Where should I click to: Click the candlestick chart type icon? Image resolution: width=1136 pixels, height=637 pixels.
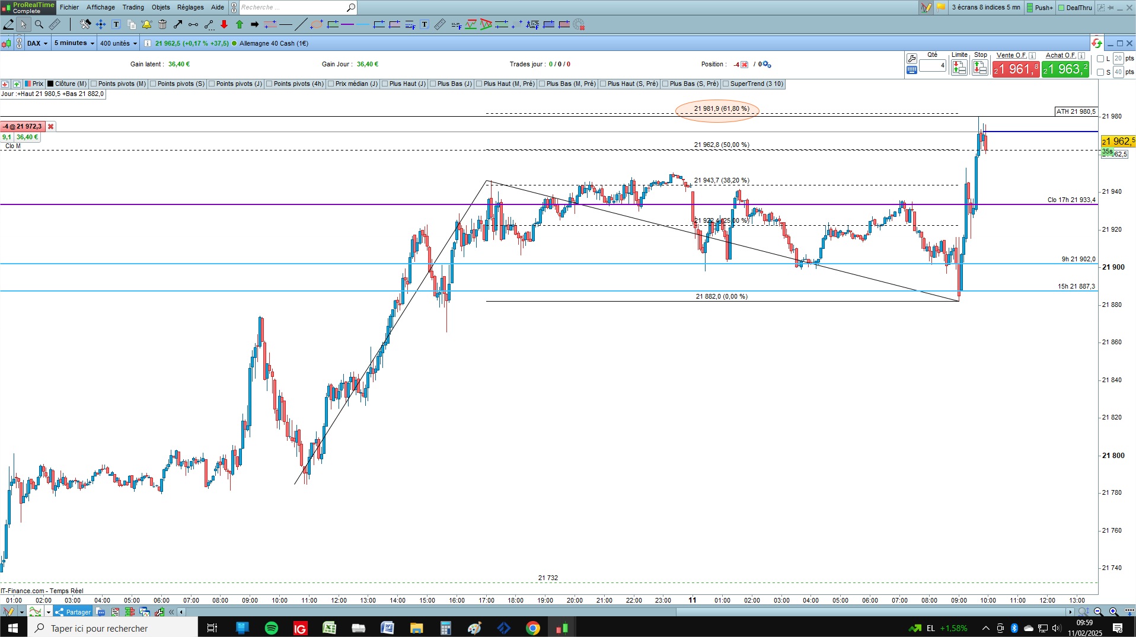[7, 43]
